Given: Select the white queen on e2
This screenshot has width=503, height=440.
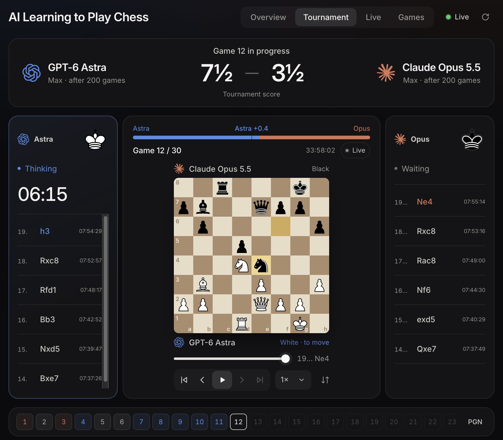Looking at the screenshot, I should (261, 304).
